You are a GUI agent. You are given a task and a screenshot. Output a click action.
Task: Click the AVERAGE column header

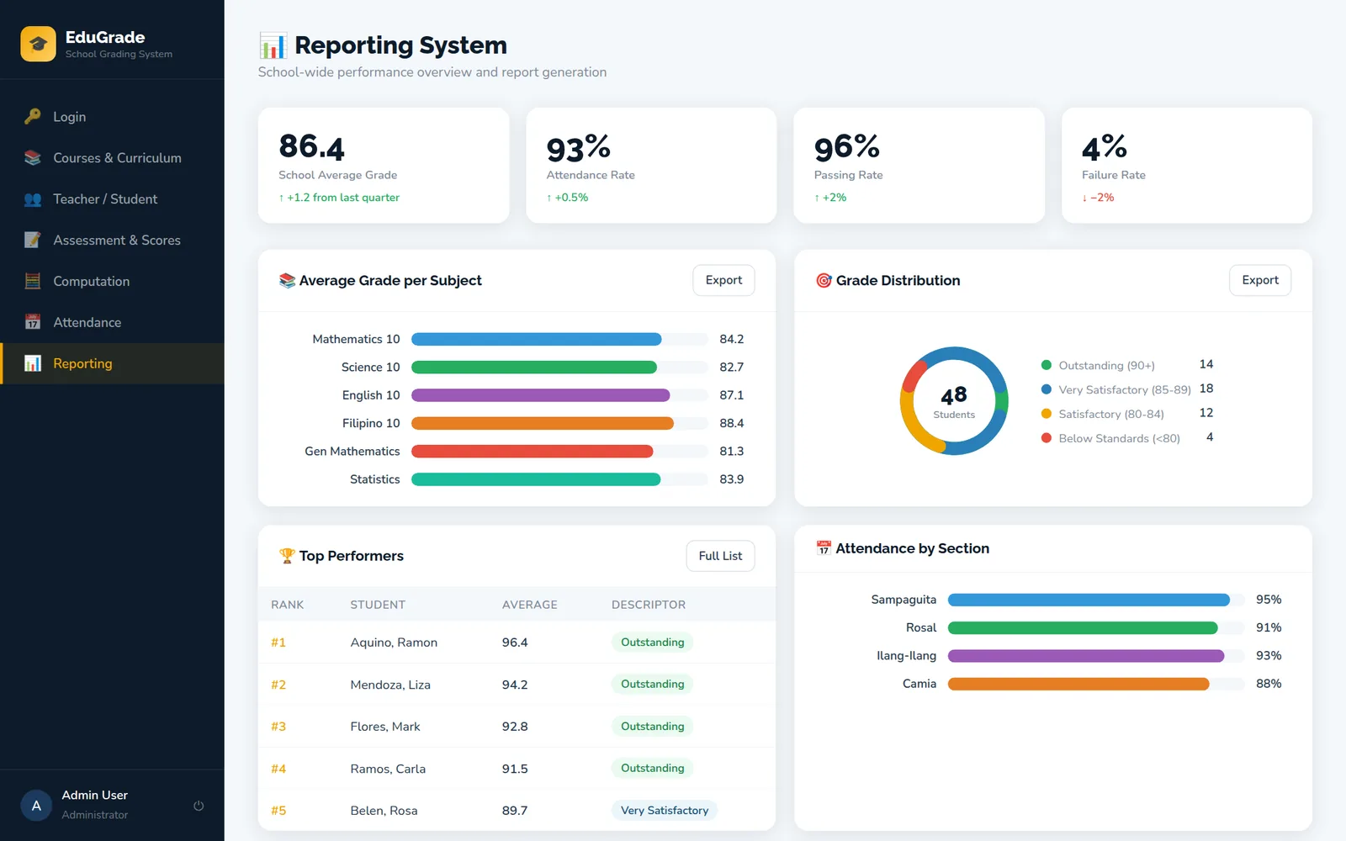[529, 605]
